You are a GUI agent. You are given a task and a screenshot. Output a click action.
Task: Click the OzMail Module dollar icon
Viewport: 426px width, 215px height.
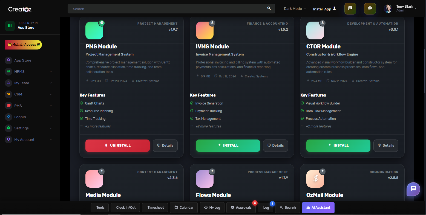[x=315, y=179]
